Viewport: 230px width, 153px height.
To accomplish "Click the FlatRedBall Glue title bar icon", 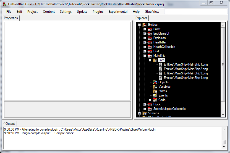I will (x=4, y=4).
